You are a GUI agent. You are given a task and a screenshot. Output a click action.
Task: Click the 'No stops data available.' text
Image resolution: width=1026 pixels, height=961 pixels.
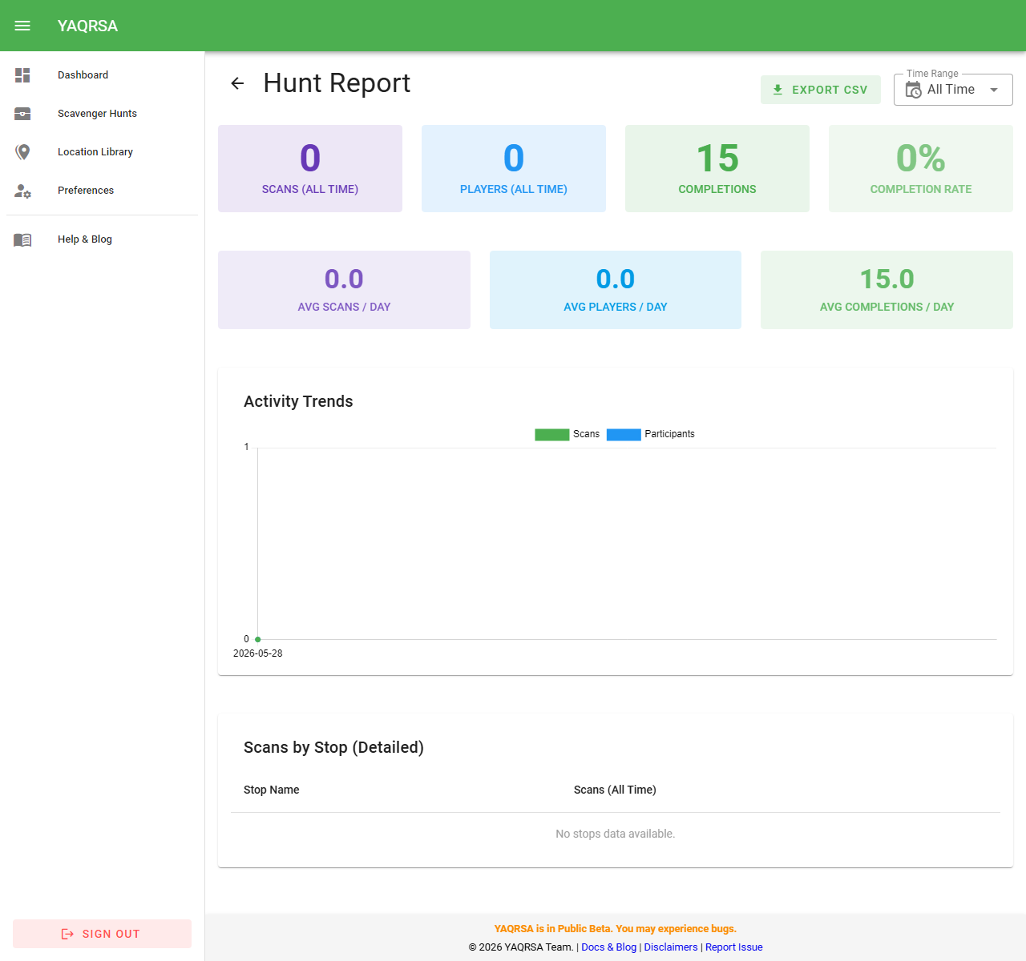tap(616, 834)
